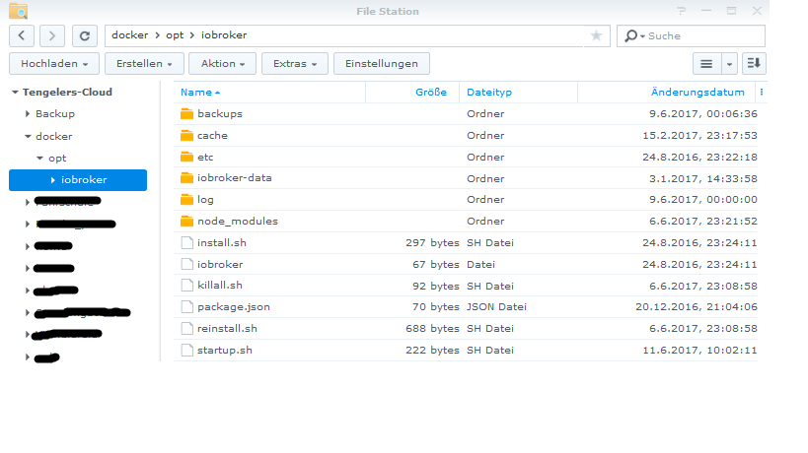Click the search magnifier icon
Viewport: 808px width, 453px height.
(x=630, y=36)
